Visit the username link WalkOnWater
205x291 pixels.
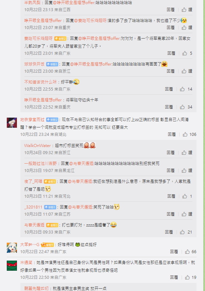(37, 145)
